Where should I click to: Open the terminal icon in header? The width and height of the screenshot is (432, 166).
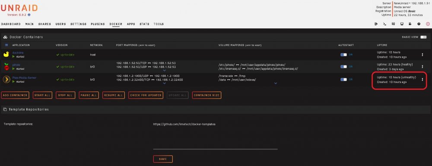point(384,24)
